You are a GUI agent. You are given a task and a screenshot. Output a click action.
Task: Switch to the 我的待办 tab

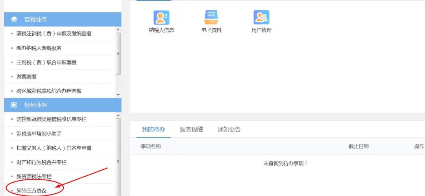(153, 129)
